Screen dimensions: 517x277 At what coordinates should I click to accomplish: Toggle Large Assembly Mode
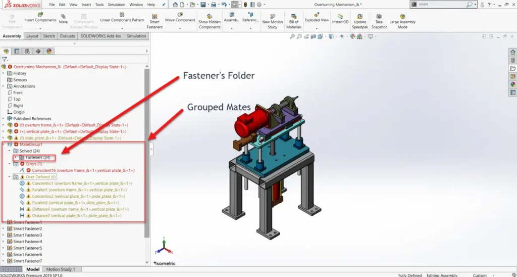(402, 16)
